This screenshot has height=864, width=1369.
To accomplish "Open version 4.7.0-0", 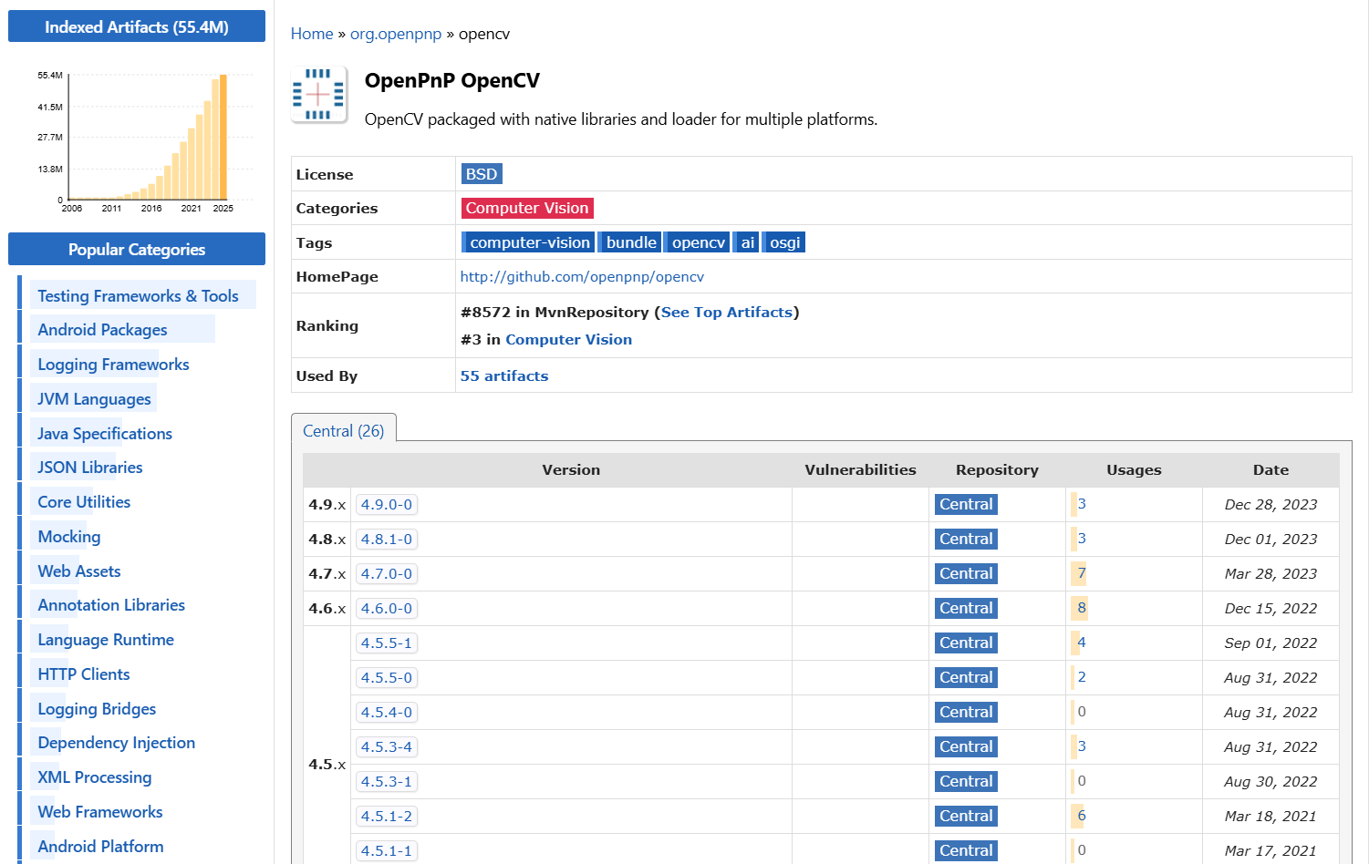I will click(x=387, y=573).
